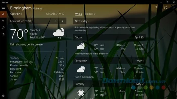Select the Dew point 67° row
Image resolution: width=177 pixels, height=99 pixels.
coord(37,69)
